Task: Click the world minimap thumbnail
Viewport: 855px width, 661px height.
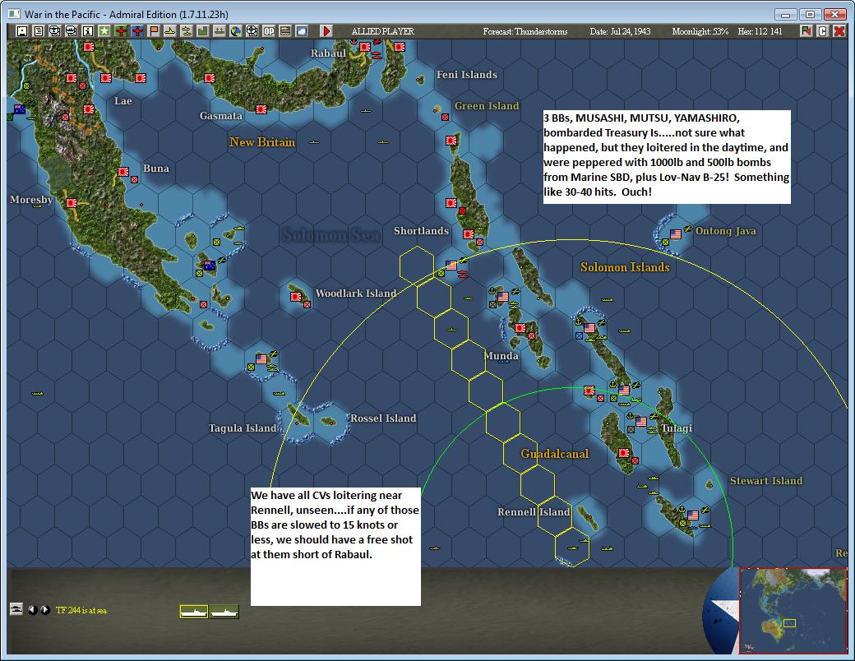Action: tap(793, 610)
